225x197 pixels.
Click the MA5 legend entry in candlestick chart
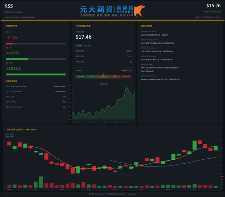pos(10,134)
